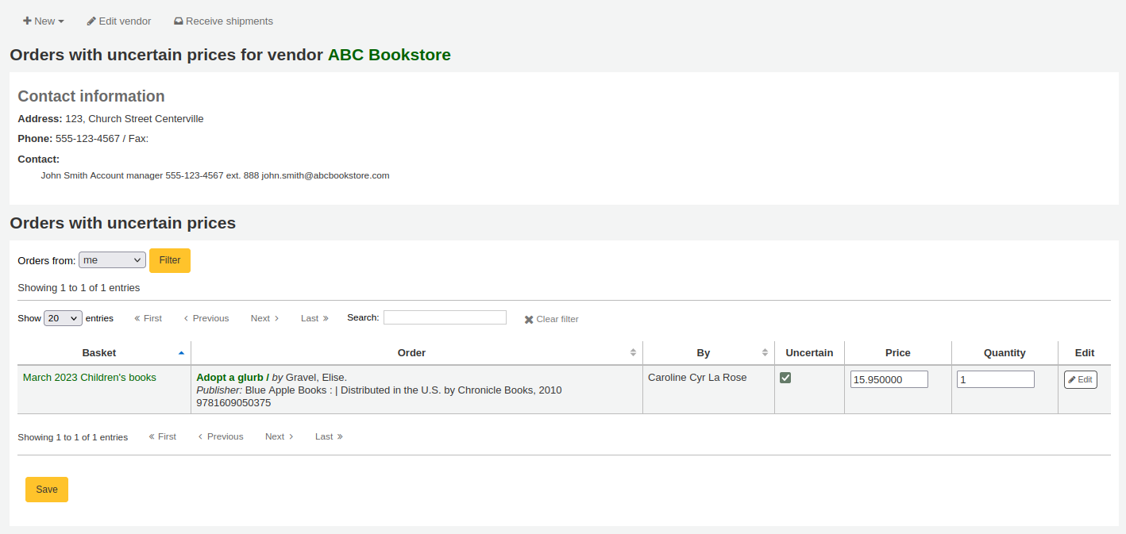Change entries shown using the Show dropdown

point(63,317)
